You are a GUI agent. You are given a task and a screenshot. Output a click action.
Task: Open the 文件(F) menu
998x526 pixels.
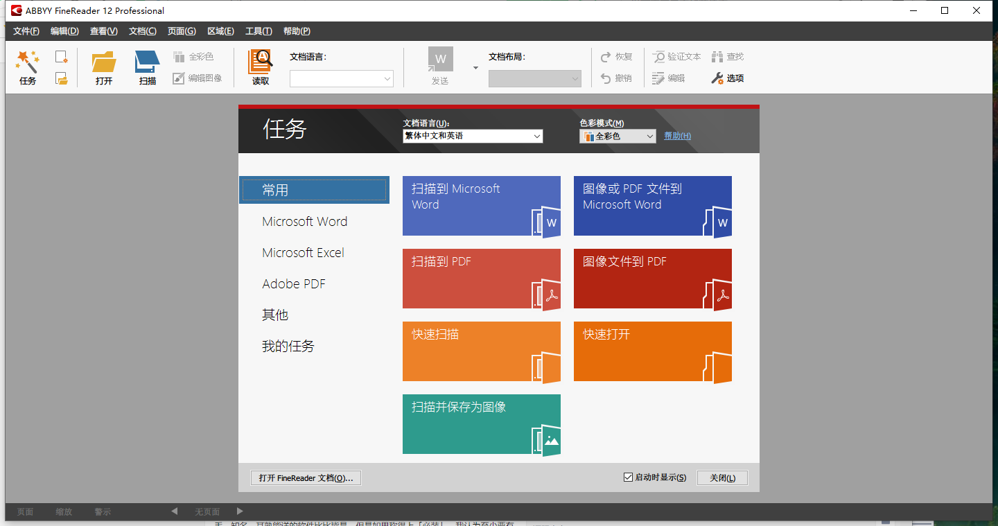[26, 31]
